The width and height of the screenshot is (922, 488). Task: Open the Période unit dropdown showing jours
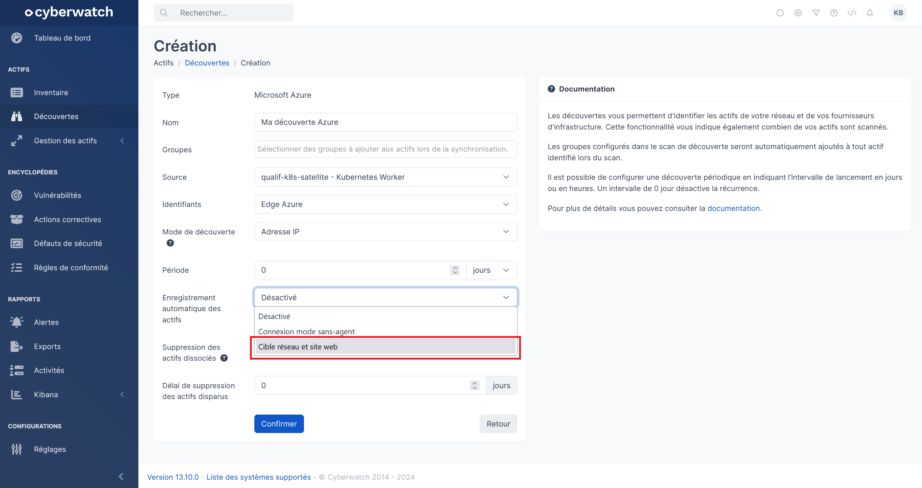click(491, 270)
